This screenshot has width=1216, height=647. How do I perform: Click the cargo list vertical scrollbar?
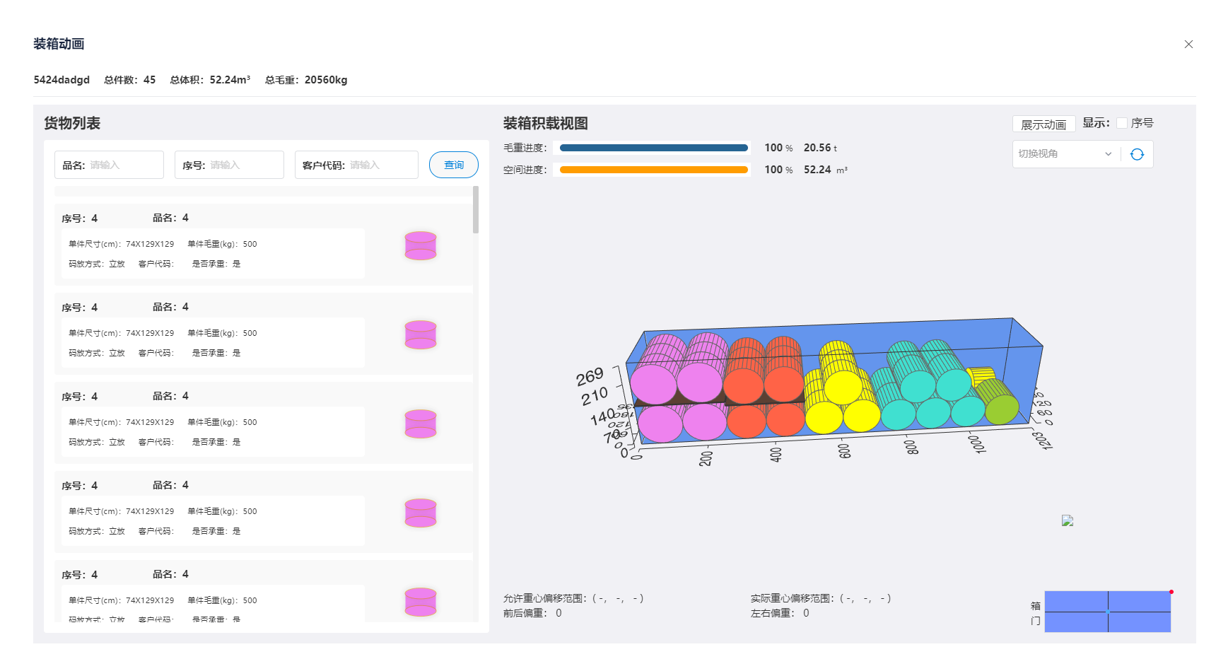476,210
